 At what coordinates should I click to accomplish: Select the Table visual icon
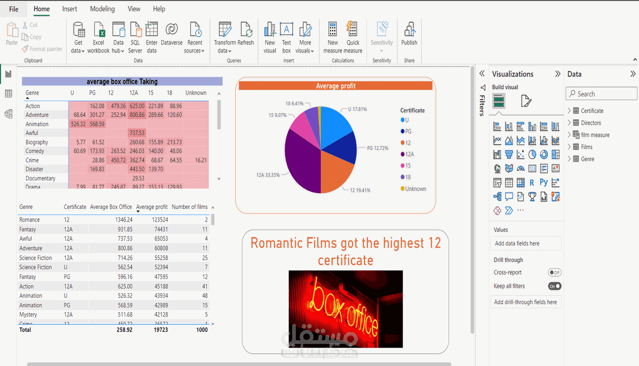point(509,182)
